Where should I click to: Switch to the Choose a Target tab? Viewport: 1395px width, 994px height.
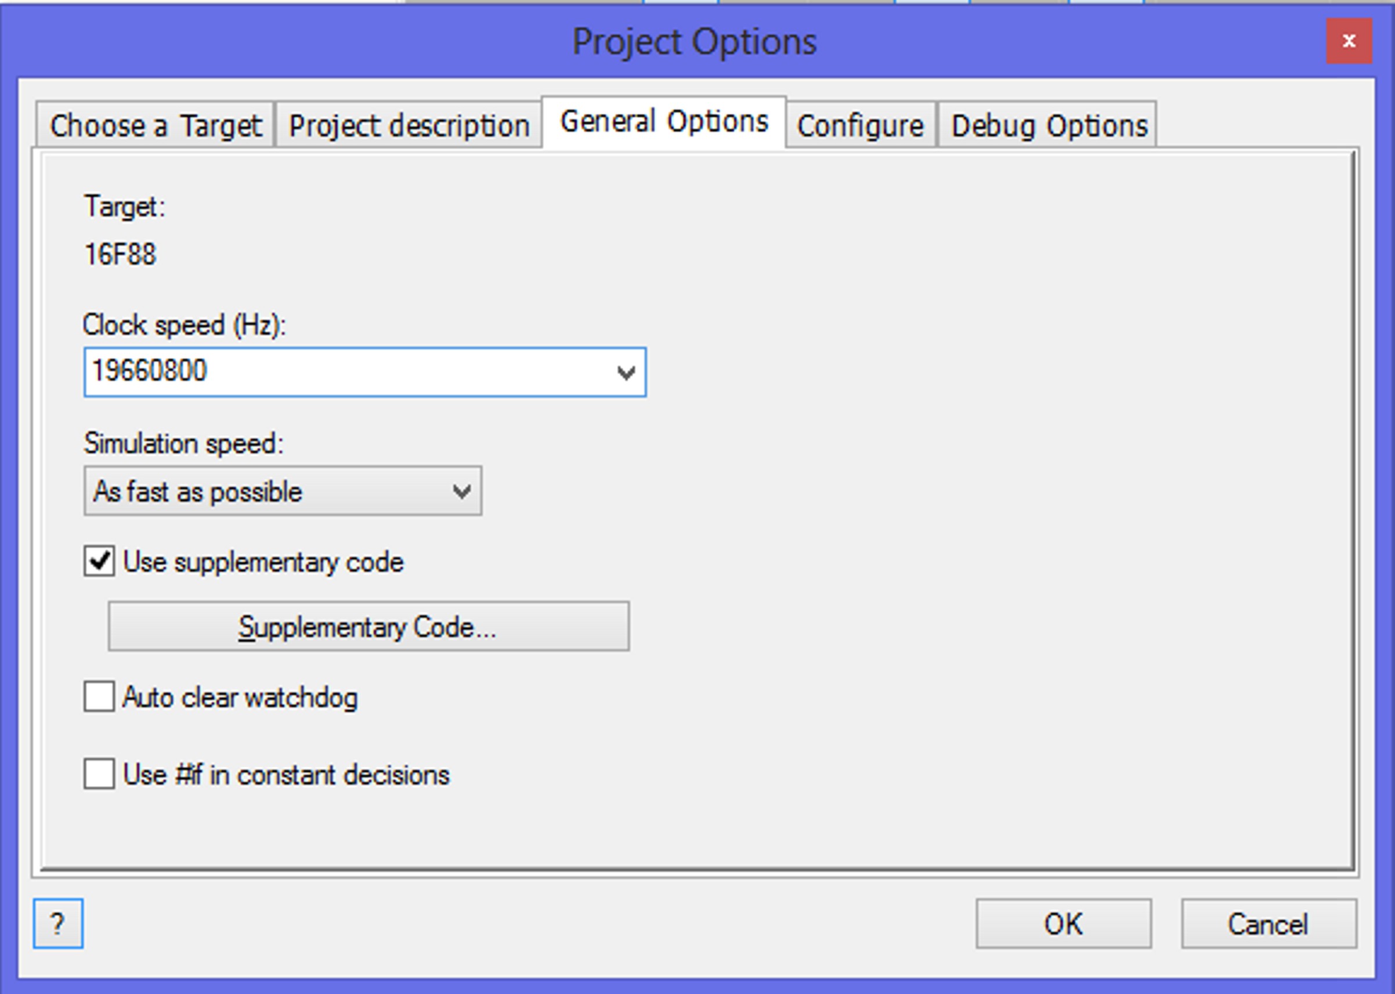pos(156,125)
